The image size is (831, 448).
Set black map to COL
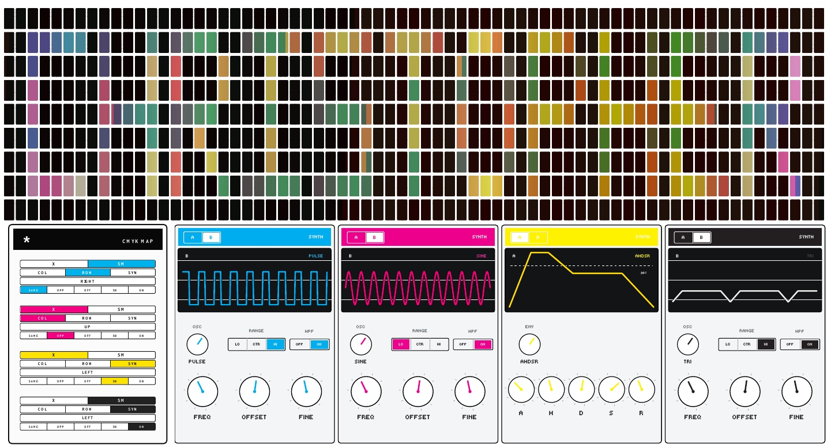(x=43, y=409)
